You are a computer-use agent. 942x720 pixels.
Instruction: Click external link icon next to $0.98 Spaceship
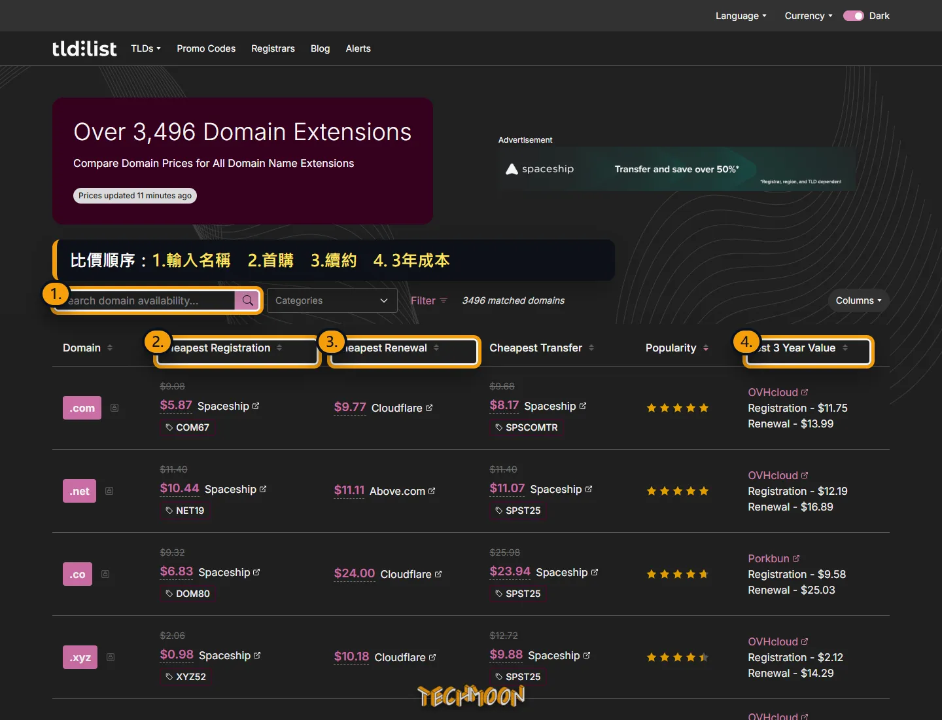click(x=257, y=655)
